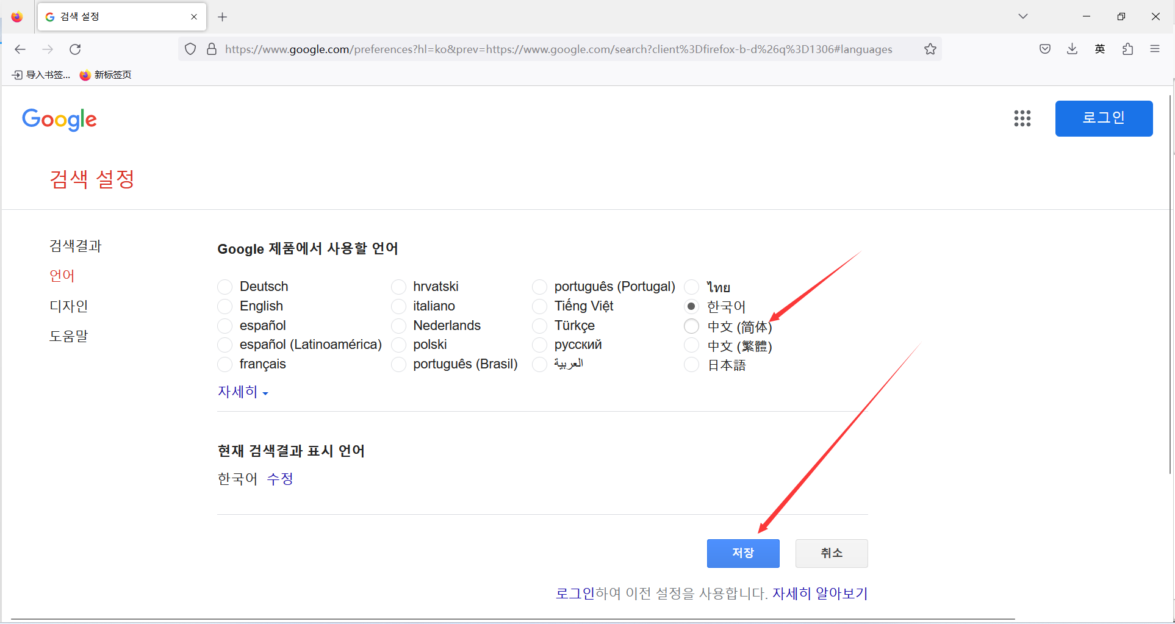Sign in with the 로그인 button
This screenshot has height=624, width=1175.
click(1104, 118)
